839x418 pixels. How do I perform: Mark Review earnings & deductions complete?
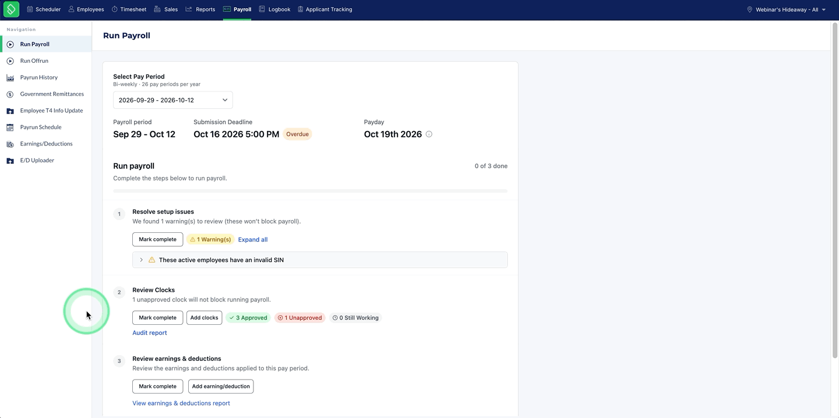coord(157,387)
